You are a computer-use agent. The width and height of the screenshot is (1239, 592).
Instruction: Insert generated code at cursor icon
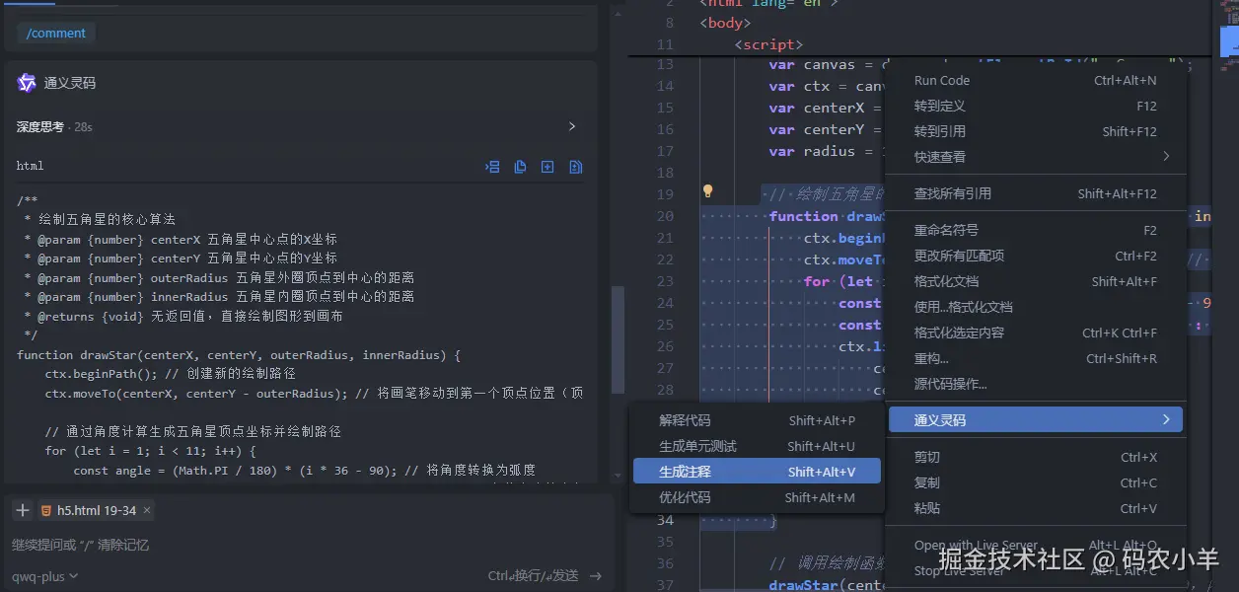point(492,167)
